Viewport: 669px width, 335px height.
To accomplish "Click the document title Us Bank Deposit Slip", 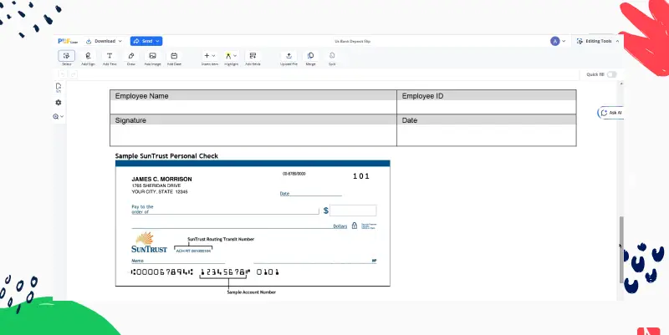I will click(352, 41).
